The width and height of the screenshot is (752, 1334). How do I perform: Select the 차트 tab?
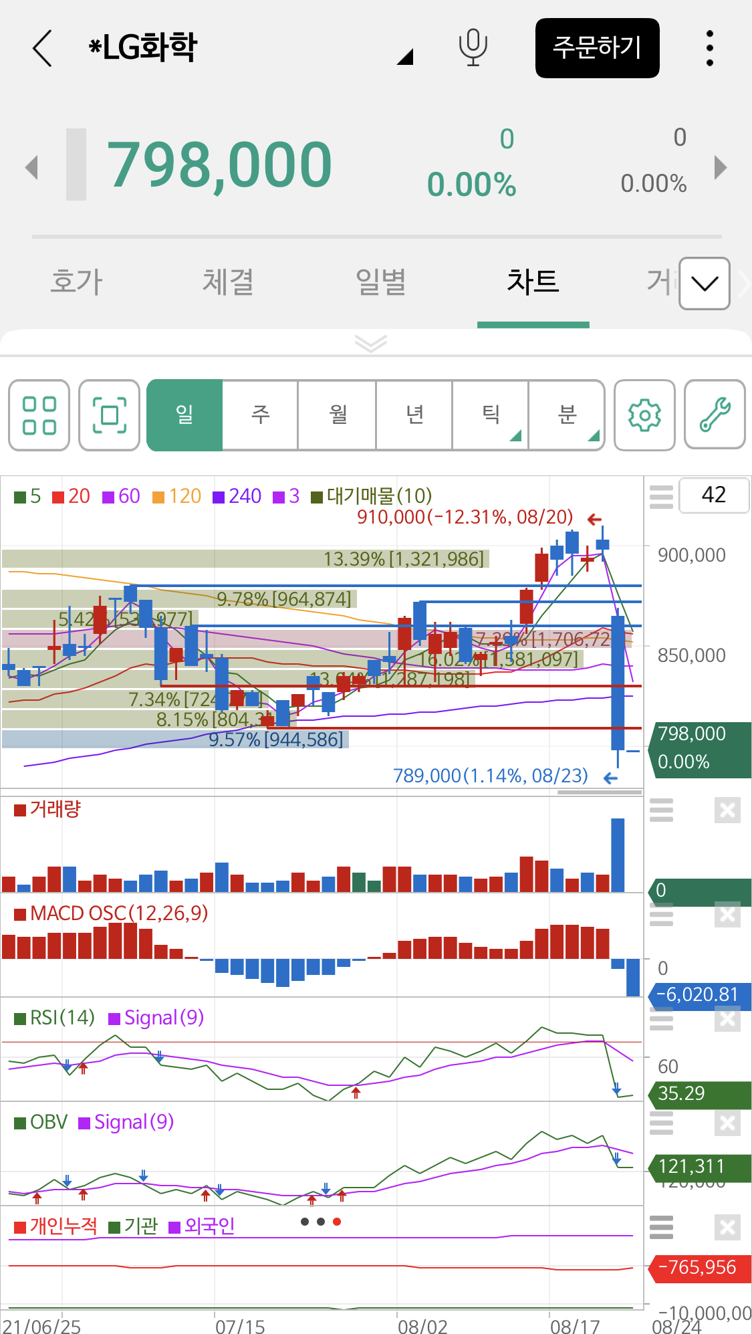[x=533, y=282]
